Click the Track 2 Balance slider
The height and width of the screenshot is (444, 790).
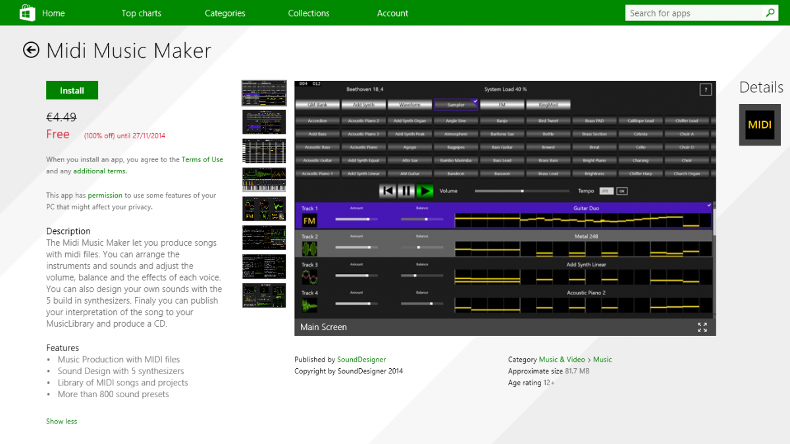[x=422, y=247]
